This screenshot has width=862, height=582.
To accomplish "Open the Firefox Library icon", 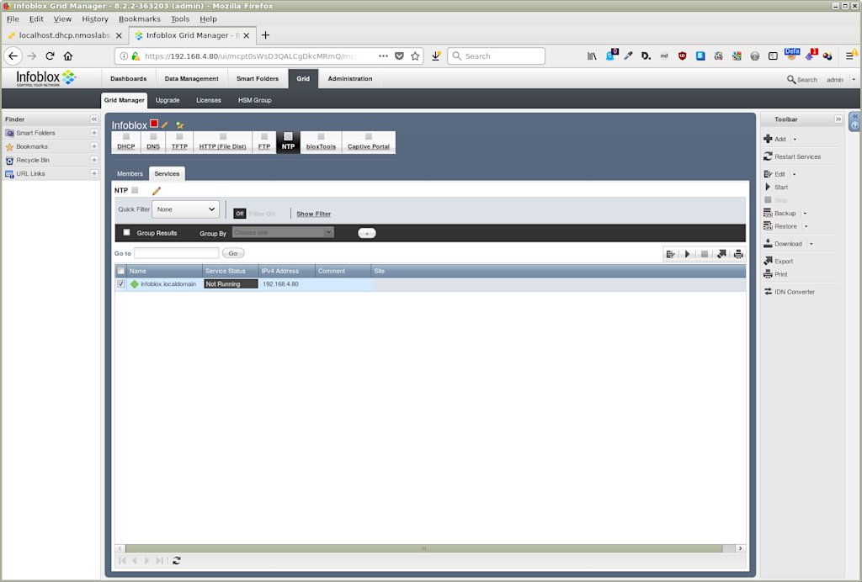I will coord(592,56).
